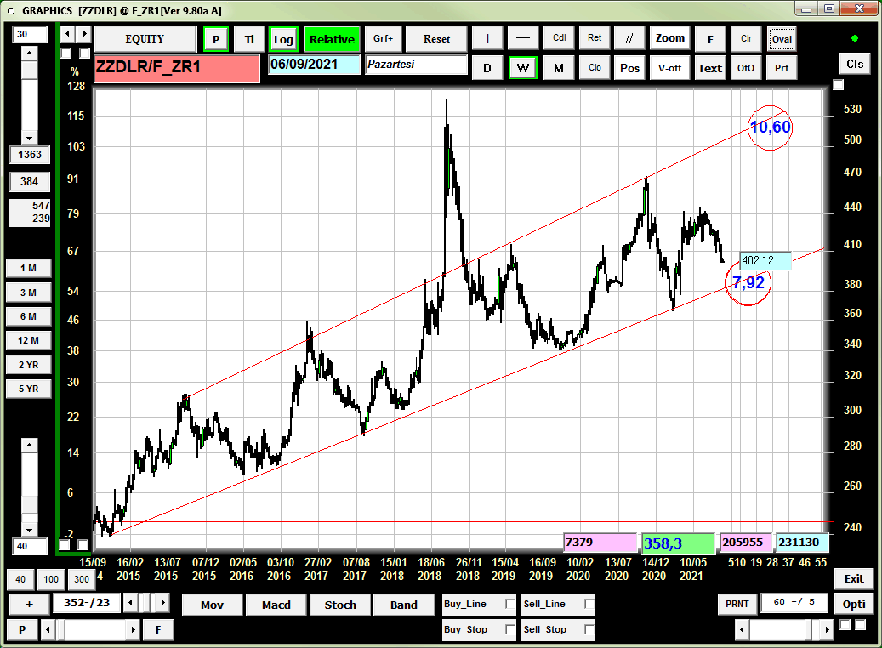The height and width of the screenshot is (648, 882).
Task: Click the Exit button
Action: point(853,579)
